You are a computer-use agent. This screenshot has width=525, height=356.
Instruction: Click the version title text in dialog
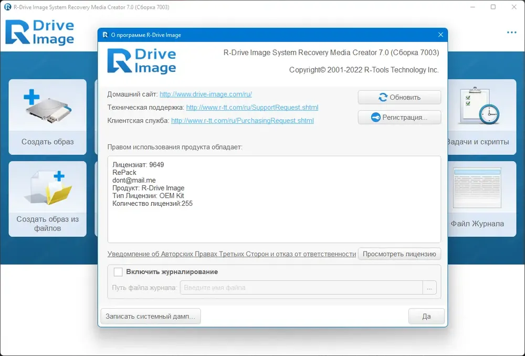[331, 53]
